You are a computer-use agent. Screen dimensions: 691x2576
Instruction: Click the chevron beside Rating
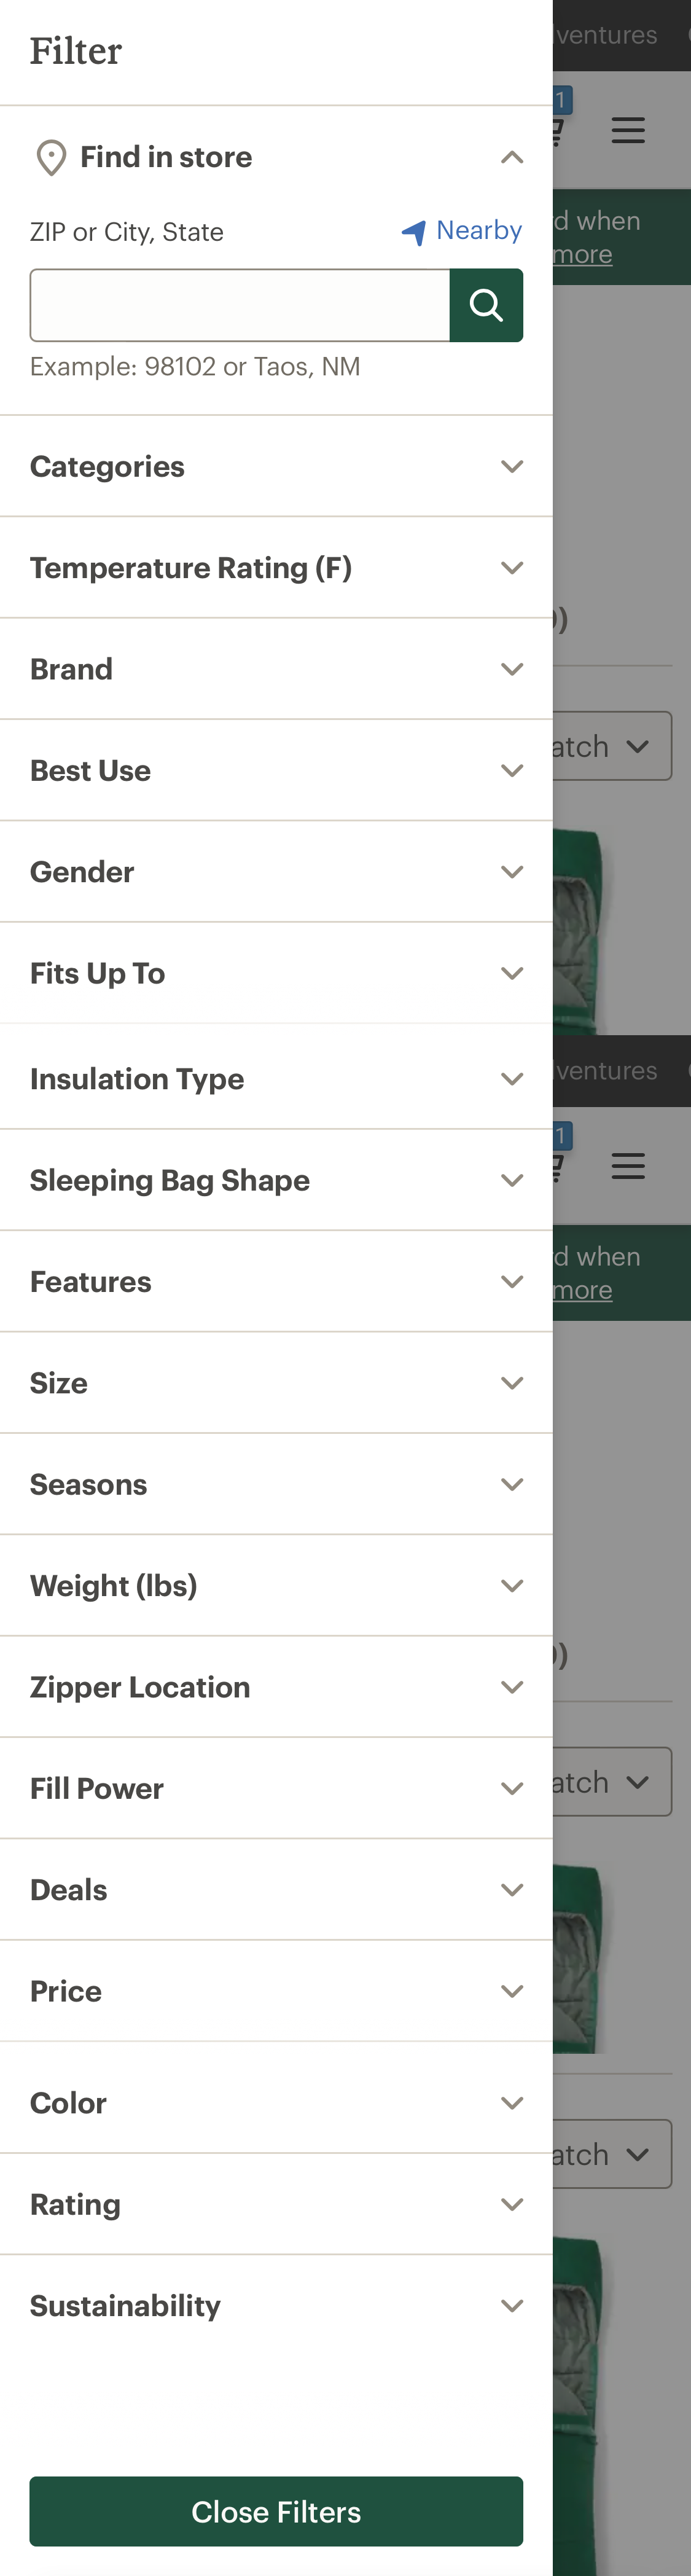[x=511, y=2203]
